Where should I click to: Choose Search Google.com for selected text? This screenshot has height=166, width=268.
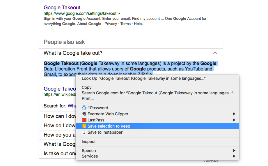tap(157, 93)
